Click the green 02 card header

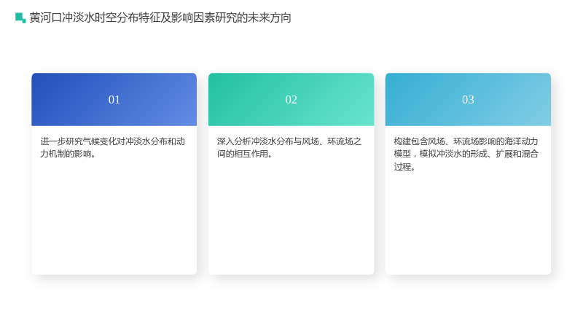click(291, 99)
